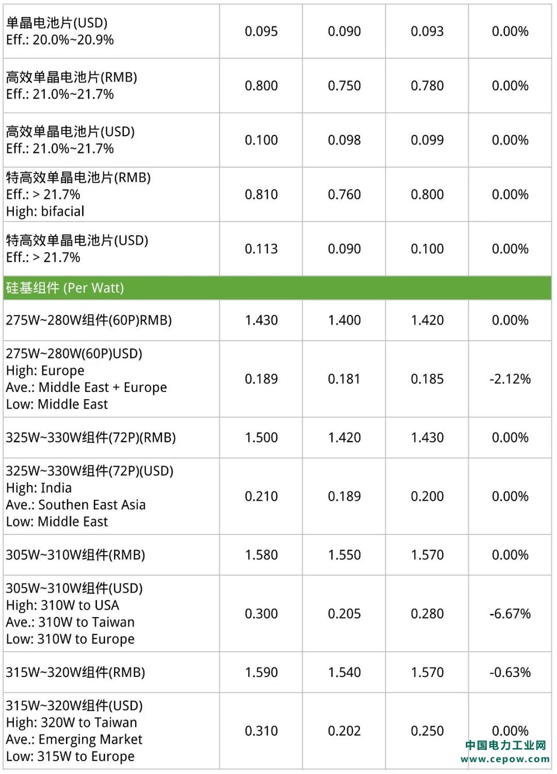The height and width of the screenshot is (774, 557).
Task: Click the 0.810 high price cell
Action: 261,195
